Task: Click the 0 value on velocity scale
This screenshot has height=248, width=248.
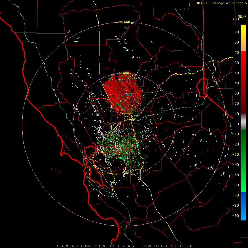Action: tap(238, 124)
